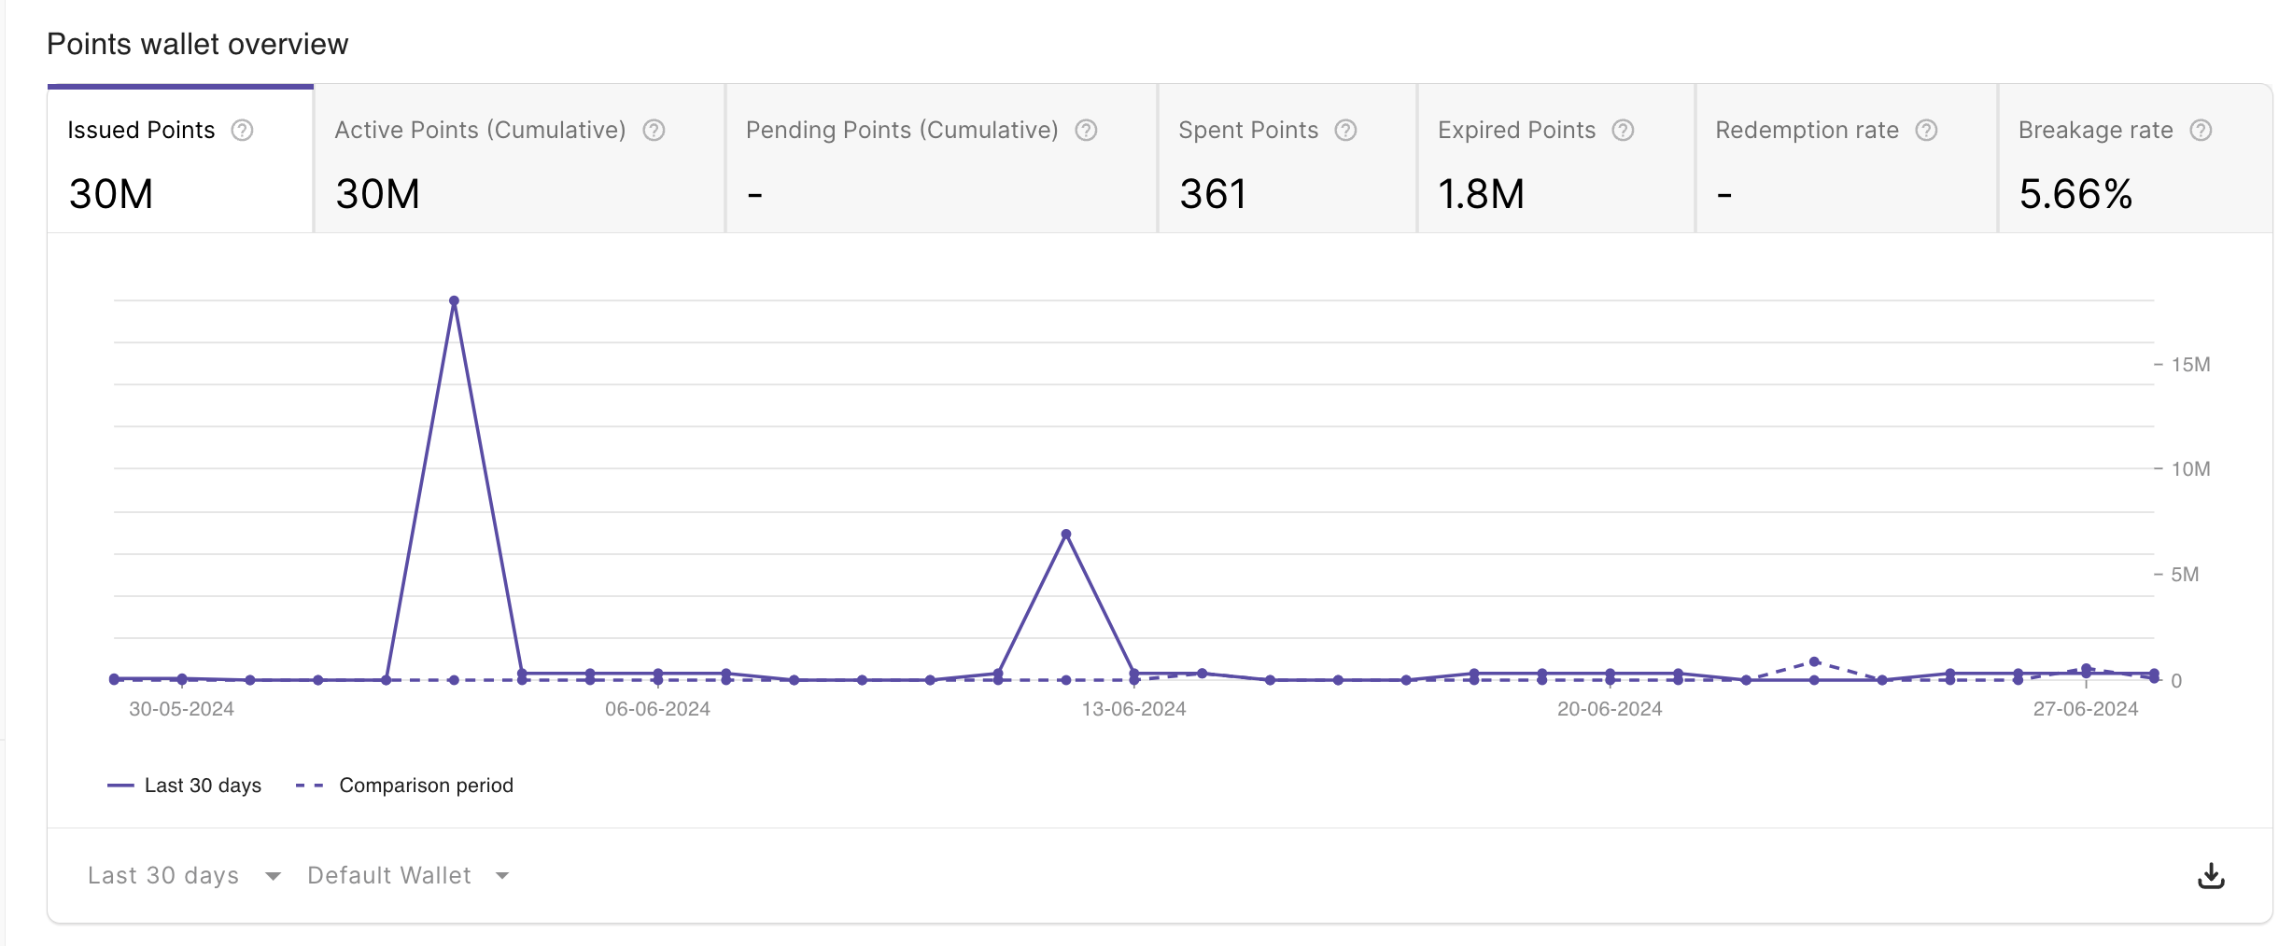This screenshot has width=2293, height=946.
Task: Click the second peak point before 13-06-2024
Action: pyautogui.click(x=1066, y=535)
